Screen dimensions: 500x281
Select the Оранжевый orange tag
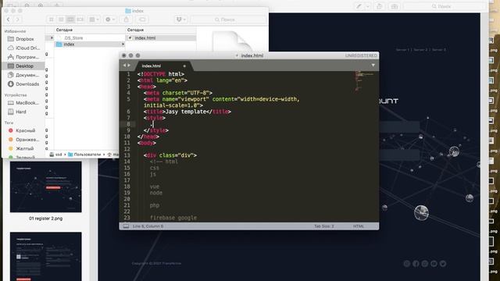tap(23, 139)
